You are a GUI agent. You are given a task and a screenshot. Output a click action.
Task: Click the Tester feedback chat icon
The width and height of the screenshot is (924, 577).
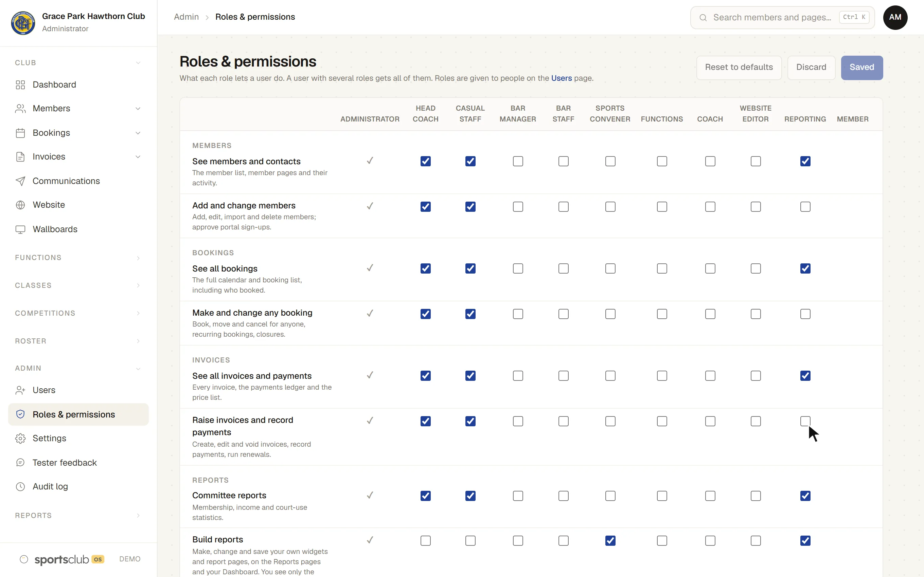20,463
